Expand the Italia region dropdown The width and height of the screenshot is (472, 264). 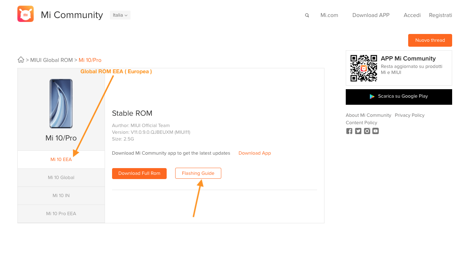coord(120,15)
